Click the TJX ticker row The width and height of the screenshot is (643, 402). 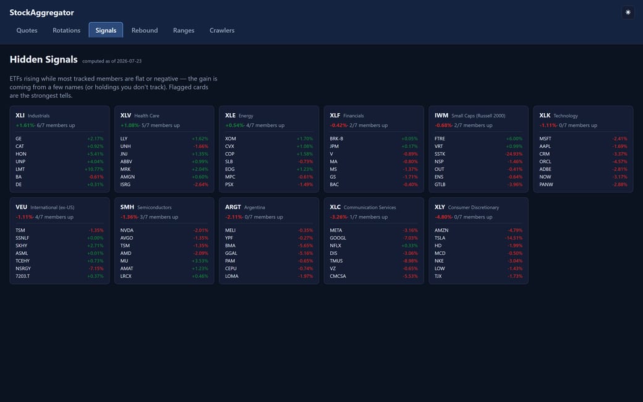(478, 276)
